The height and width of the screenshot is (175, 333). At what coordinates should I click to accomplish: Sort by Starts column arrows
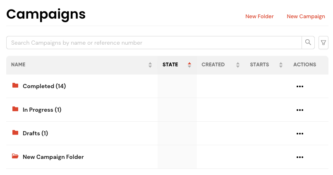(x=281, y=65)
